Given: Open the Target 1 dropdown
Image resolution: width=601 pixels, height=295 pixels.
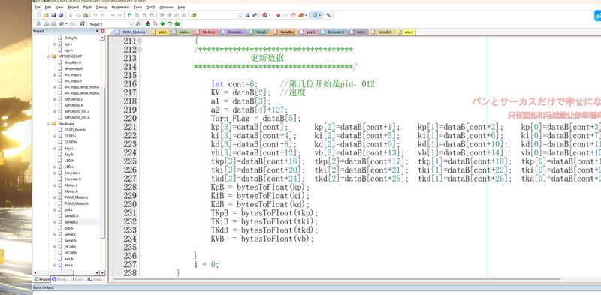Looking at the screenshot, I should (110, 24).
